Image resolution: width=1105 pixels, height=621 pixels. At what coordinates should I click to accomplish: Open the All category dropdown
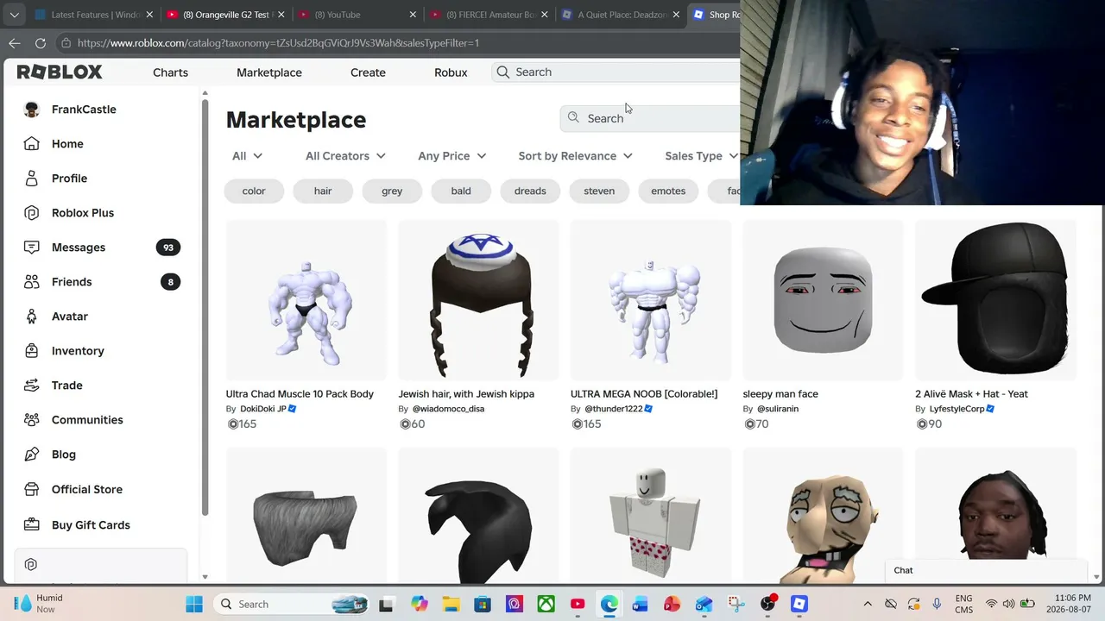247,156
